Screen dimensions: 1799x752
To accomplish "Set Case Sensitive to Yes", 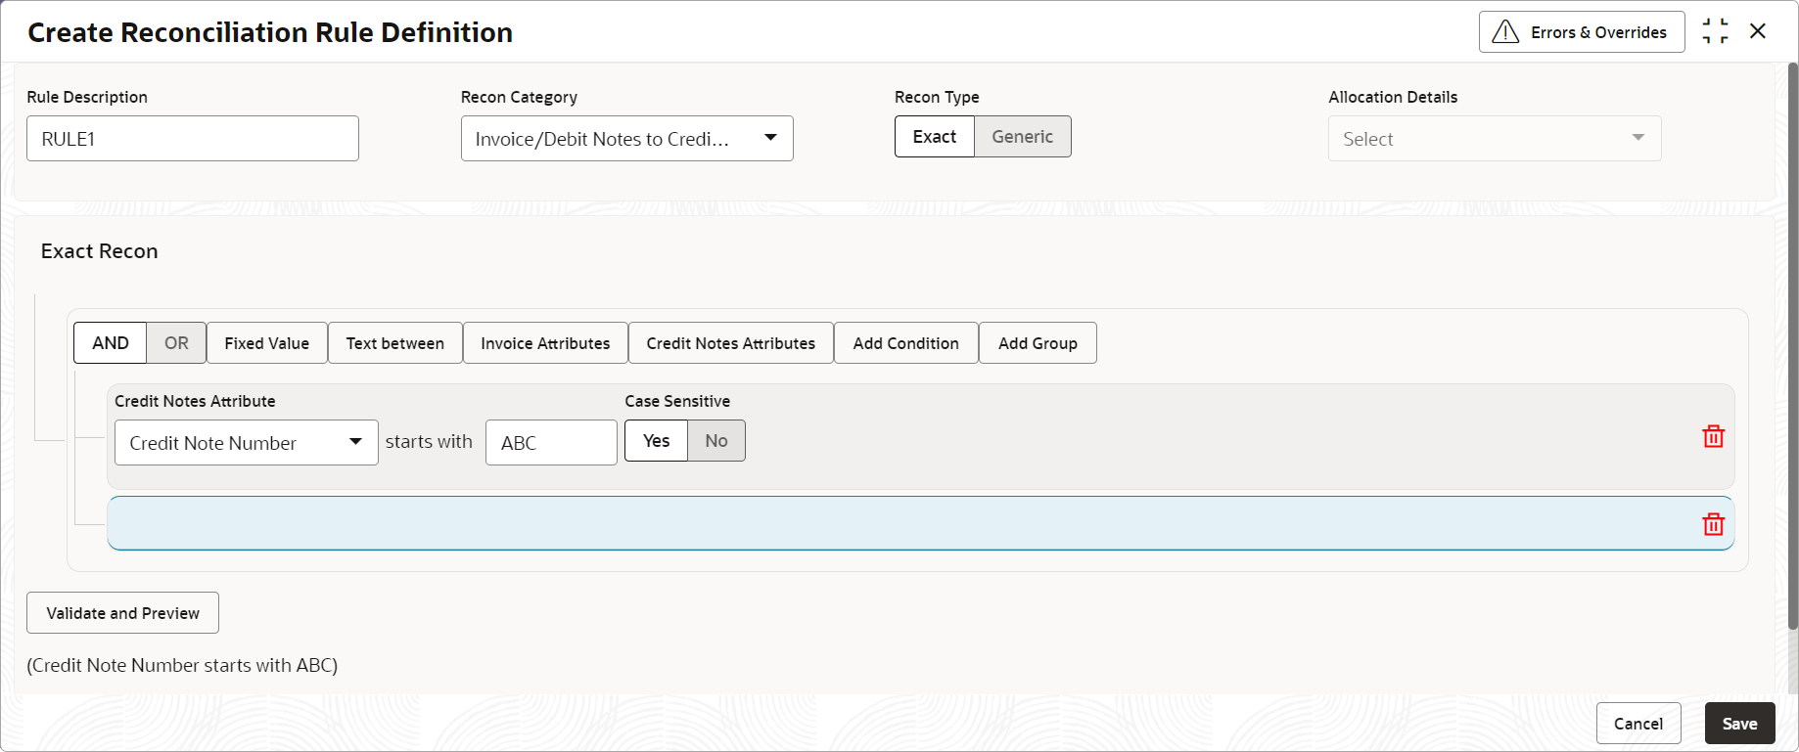I will pyautogui.click(x=657, y=441).
